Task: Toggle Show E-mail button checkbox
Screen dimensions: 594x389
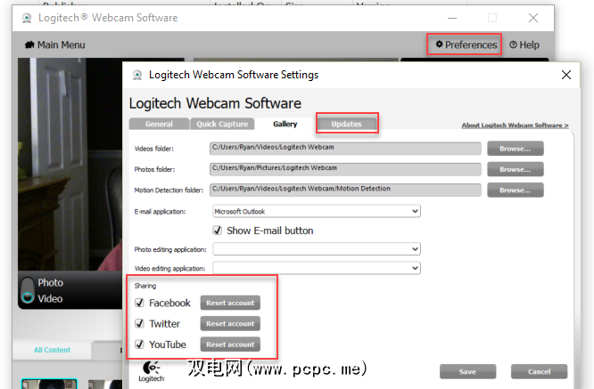Action: (217, 231)
